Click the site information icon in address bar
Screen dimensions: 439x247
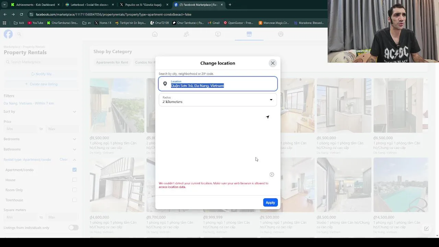coord(31,14)
